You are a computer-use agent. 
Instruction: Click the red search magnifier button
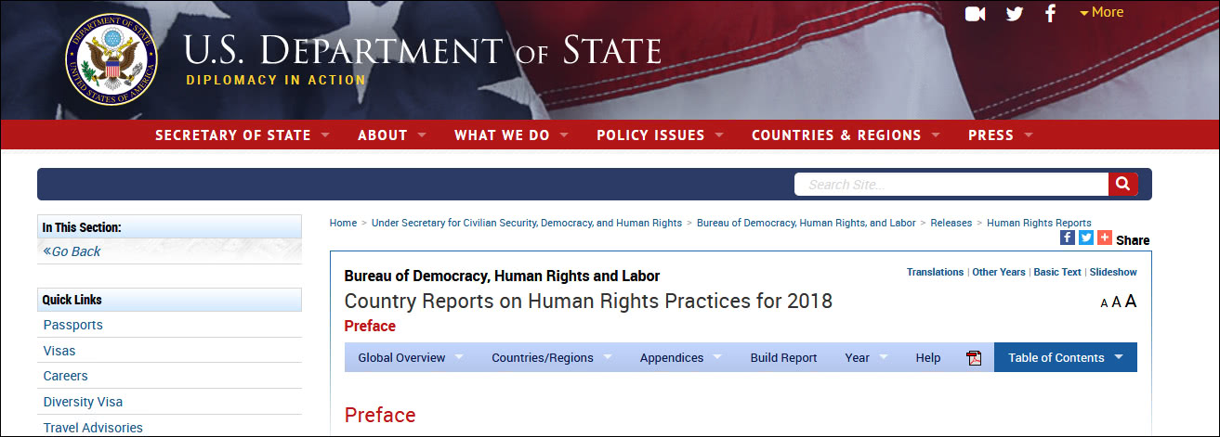1122,184
